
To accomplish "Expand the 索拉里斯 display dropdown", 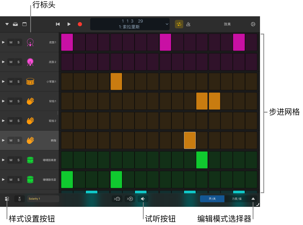I will (x=167, y=24).
